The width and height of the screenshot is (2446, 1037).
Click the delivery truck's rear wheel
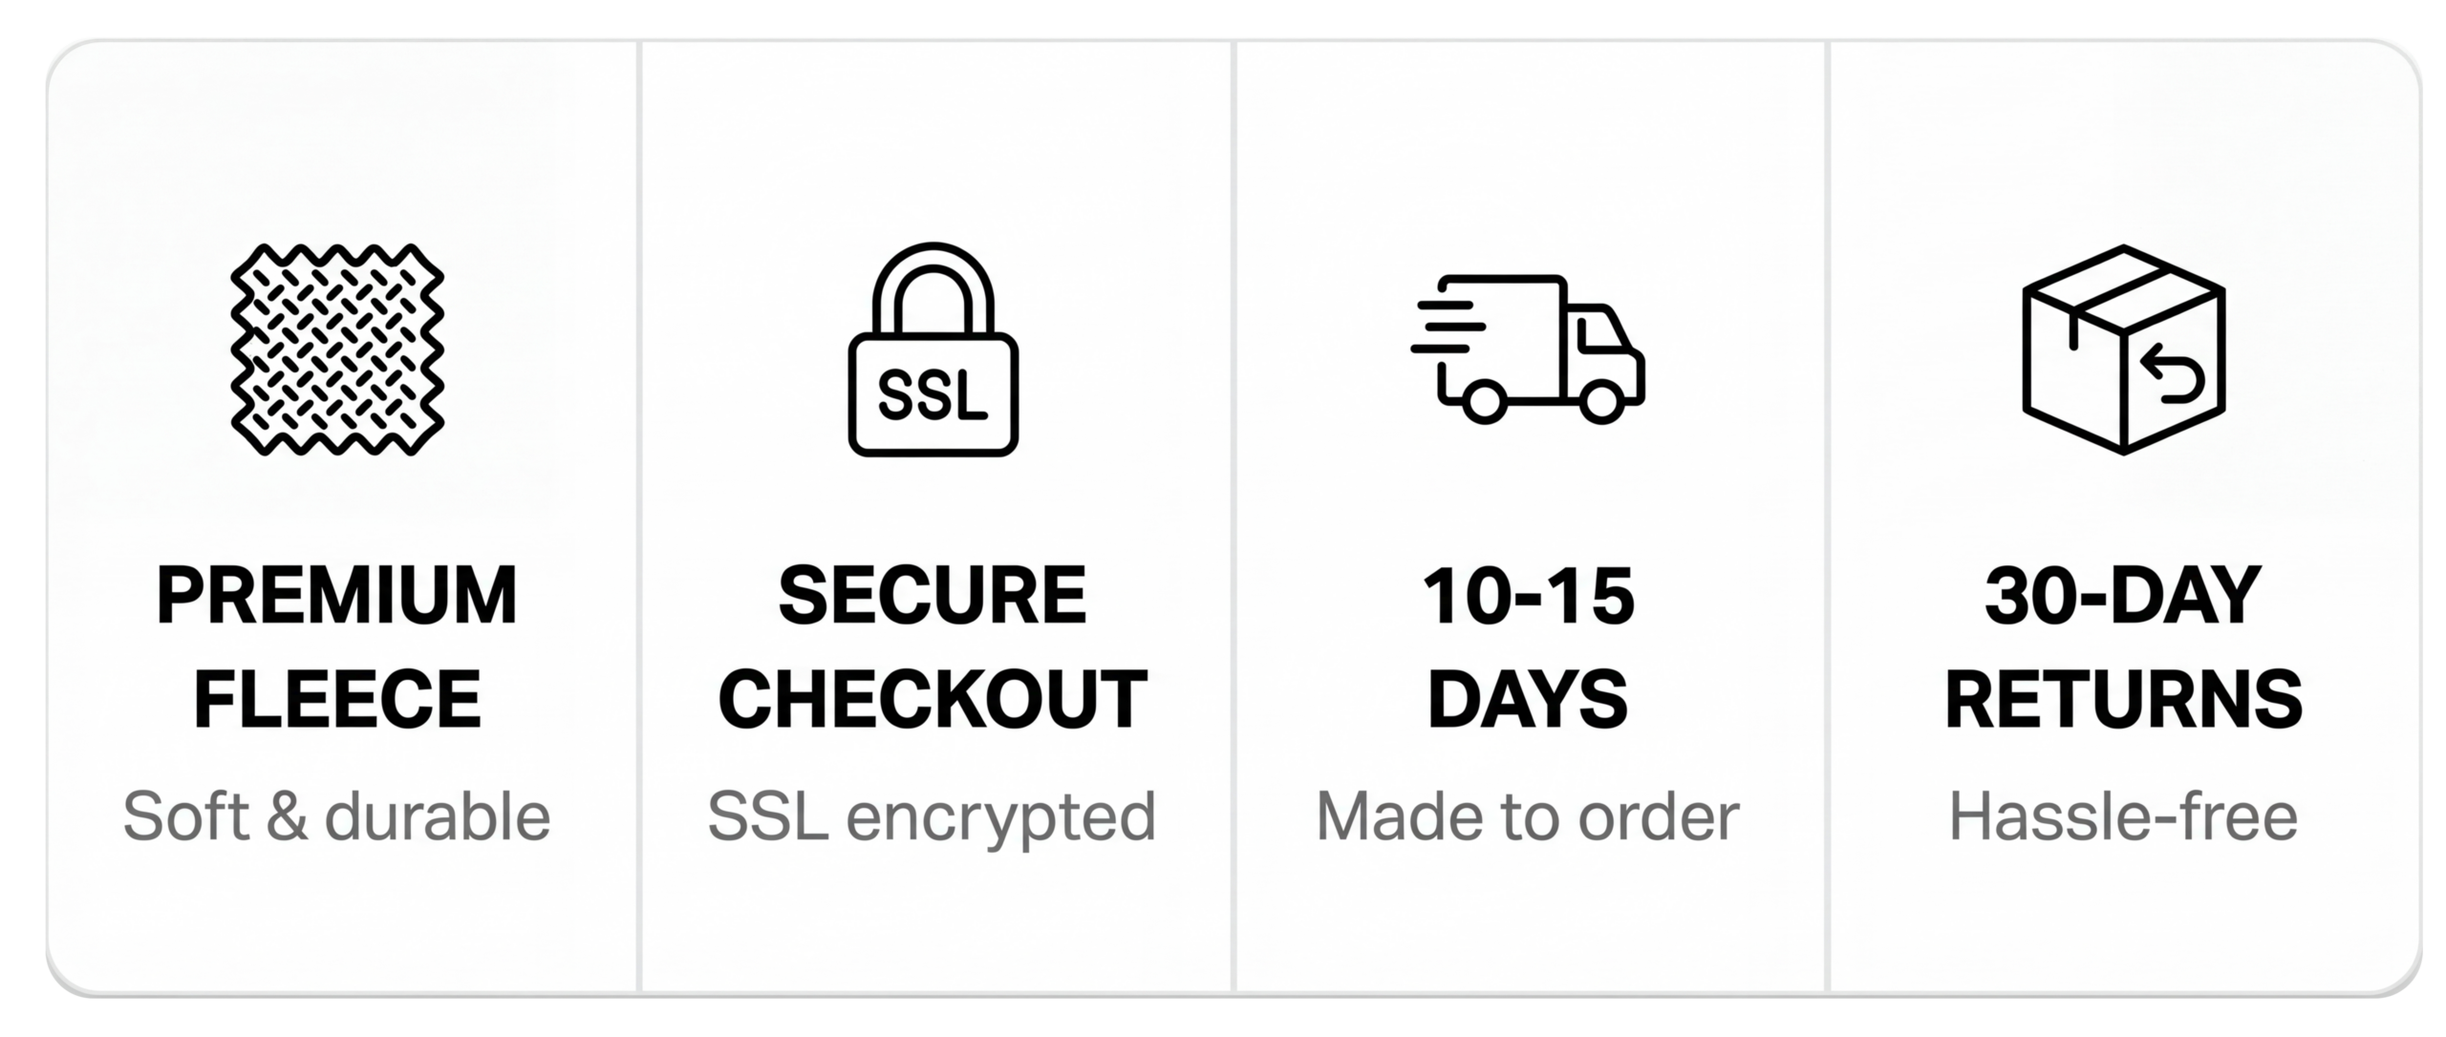pyautogui.click(x=1482, y=400)
